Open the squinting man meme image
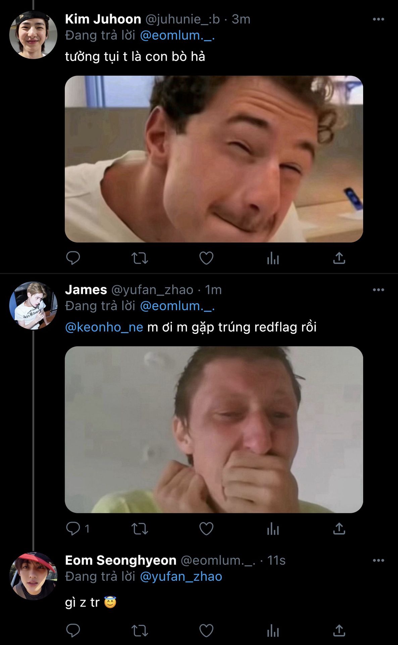This screenshot has width=398, height=645. click(x=214, y=159)
